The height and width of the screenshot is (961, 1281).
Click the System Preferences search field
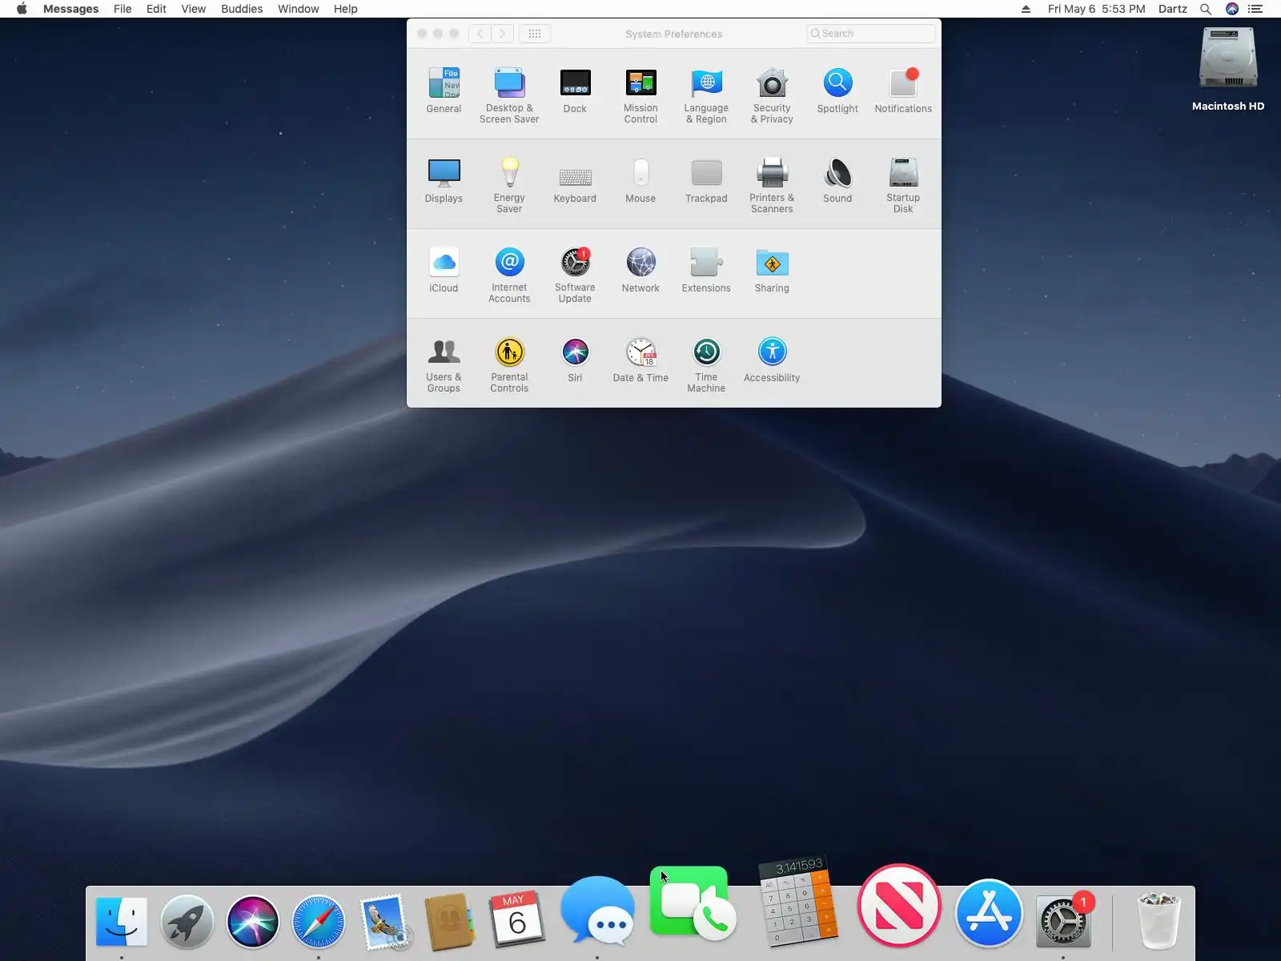coord(871,34)
